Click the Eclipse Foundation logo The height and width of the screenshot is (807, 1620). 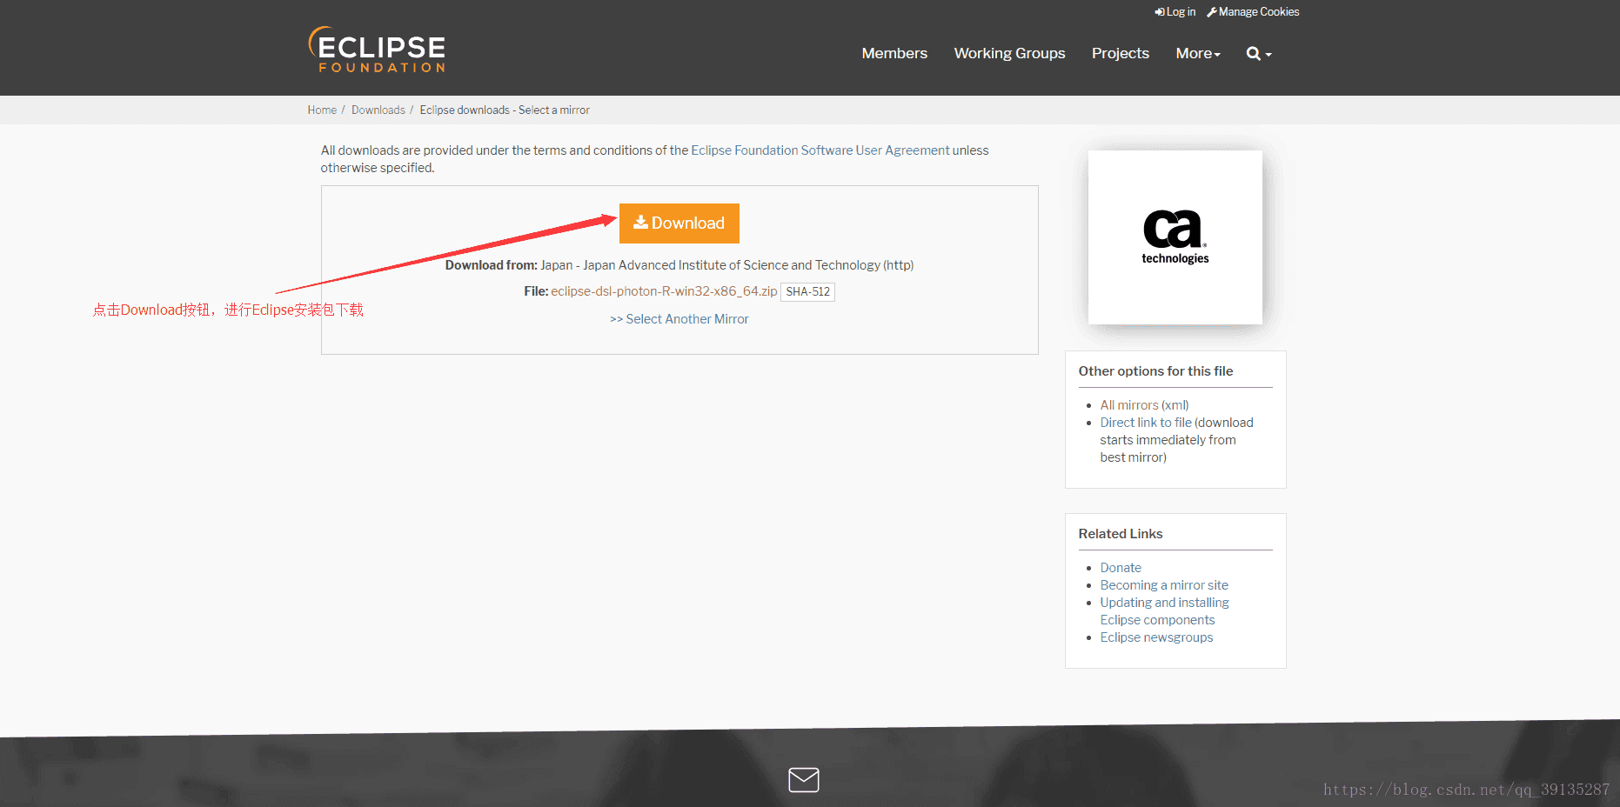(x=377, y=50)
